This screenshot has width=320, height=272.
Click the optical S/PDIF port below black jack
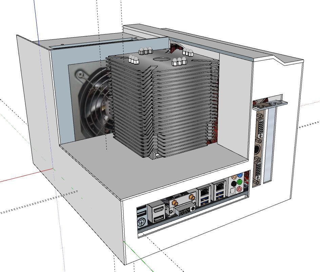(x=233, y=192)
